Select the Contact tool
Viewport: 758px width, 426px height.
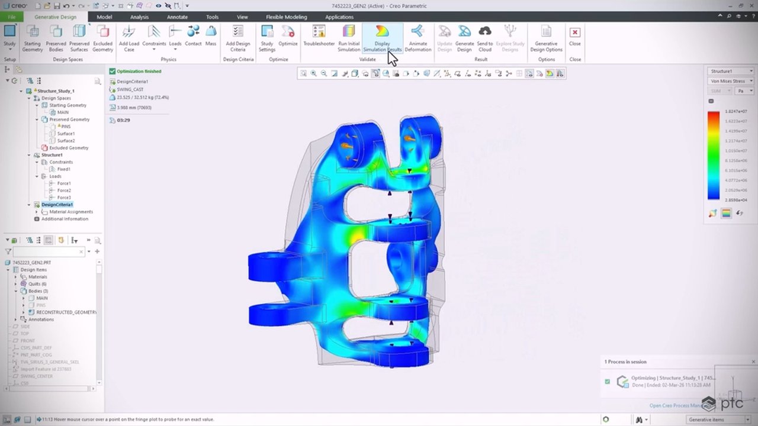[193, 35]
